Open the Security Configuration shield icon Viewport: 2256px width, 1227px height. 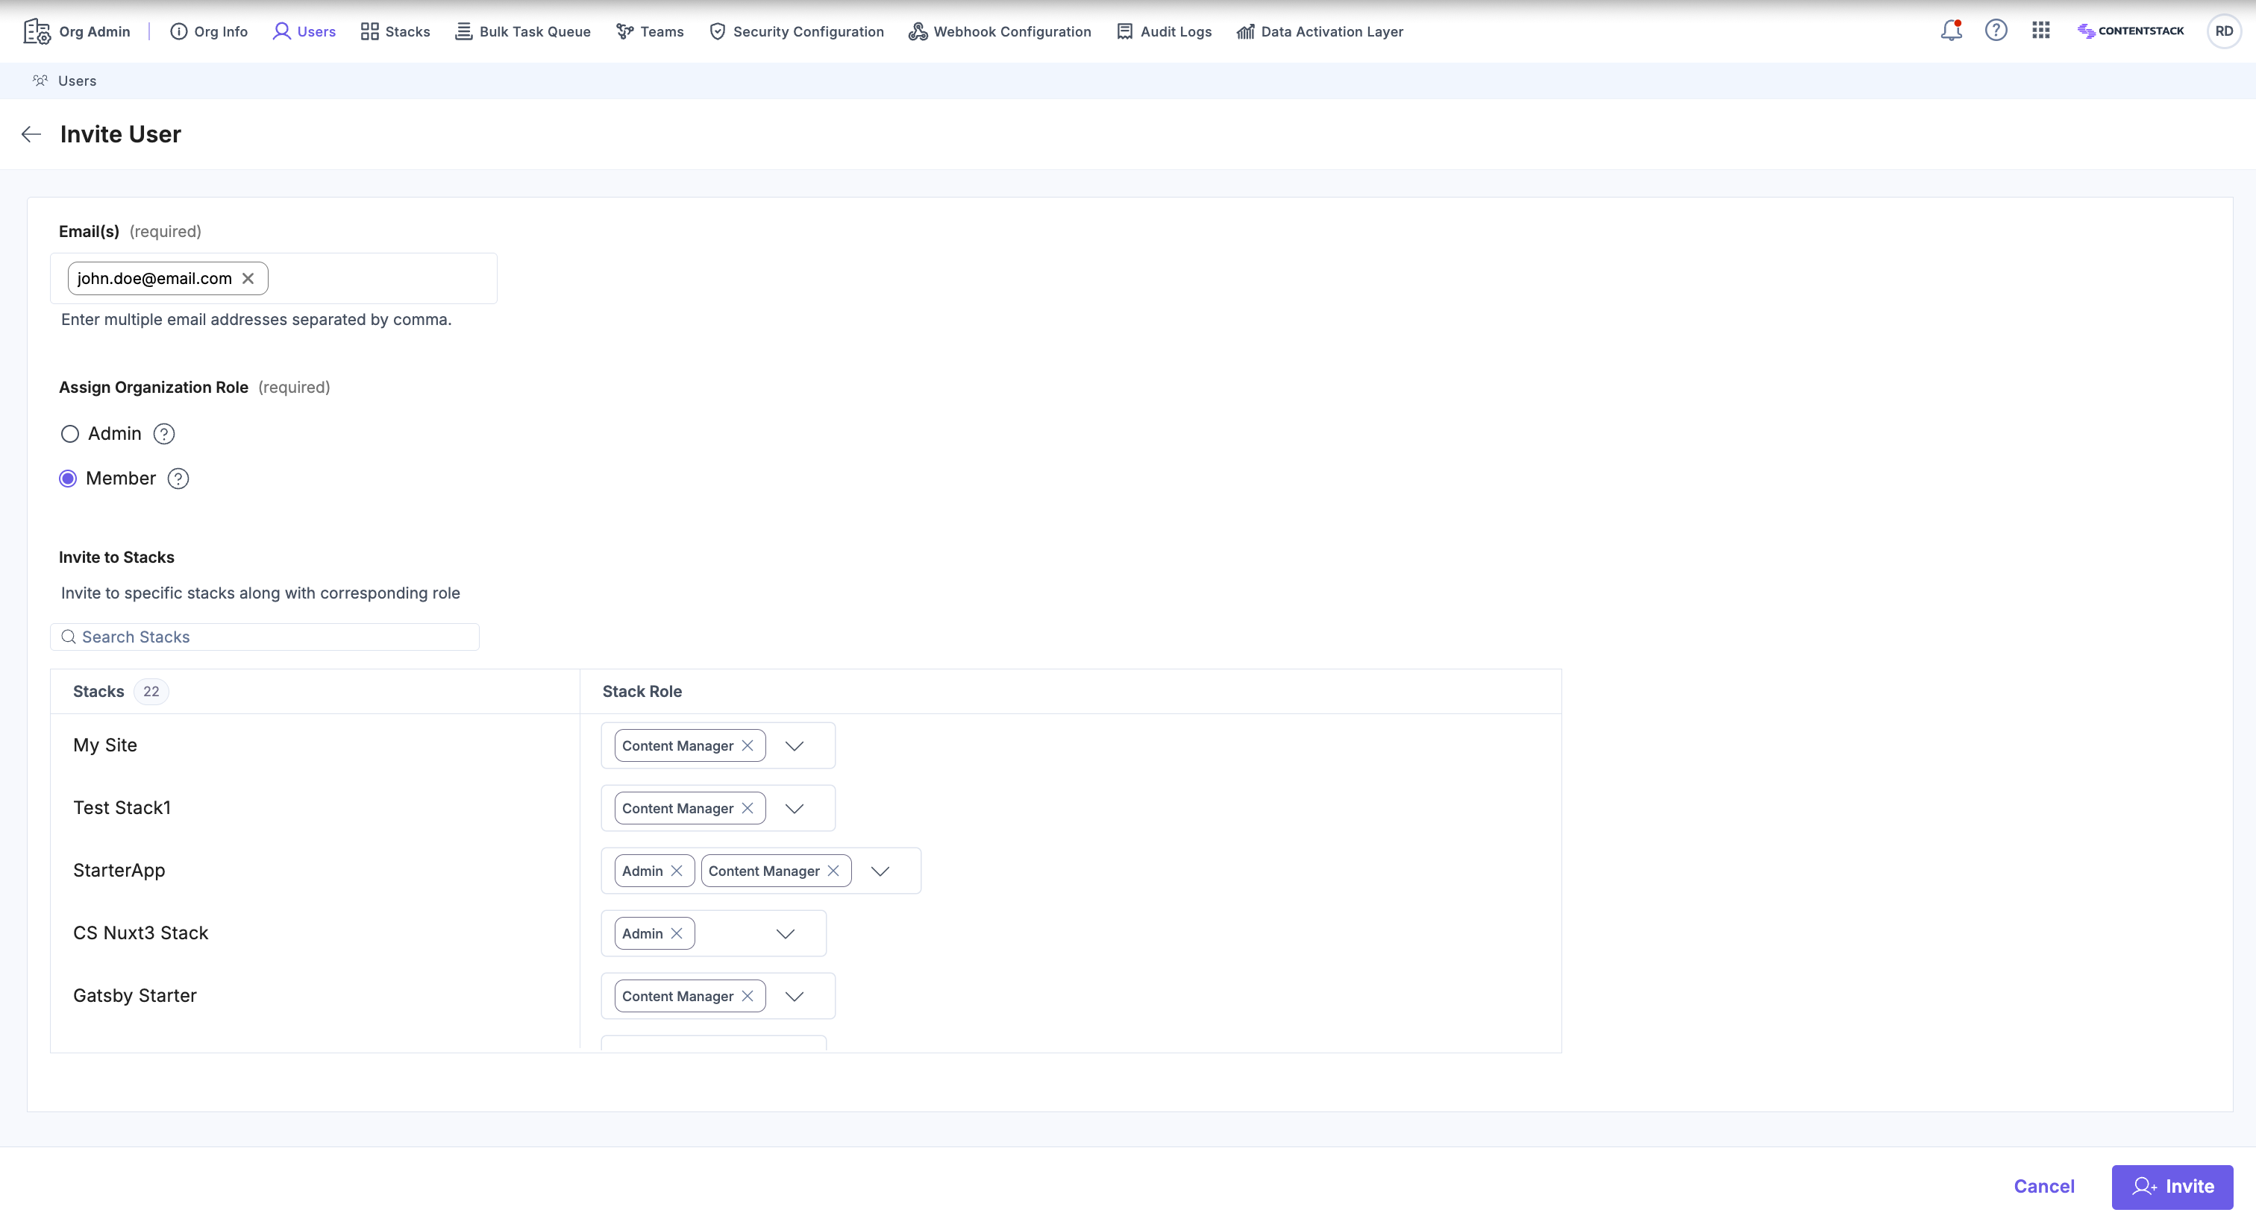click(x=717, y=31)
